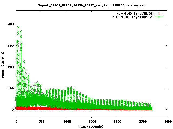Click the highest green peak near 385 Kelvin

18,27
